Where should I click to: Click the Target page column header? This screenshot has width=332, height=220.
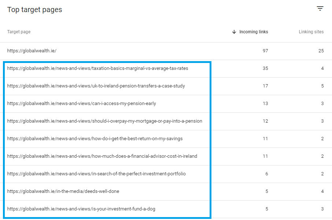(x=19, y=32)
